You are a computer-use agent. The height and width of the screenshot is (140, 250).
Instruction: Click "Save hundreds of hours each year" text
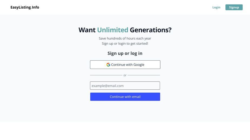(125, 38)
